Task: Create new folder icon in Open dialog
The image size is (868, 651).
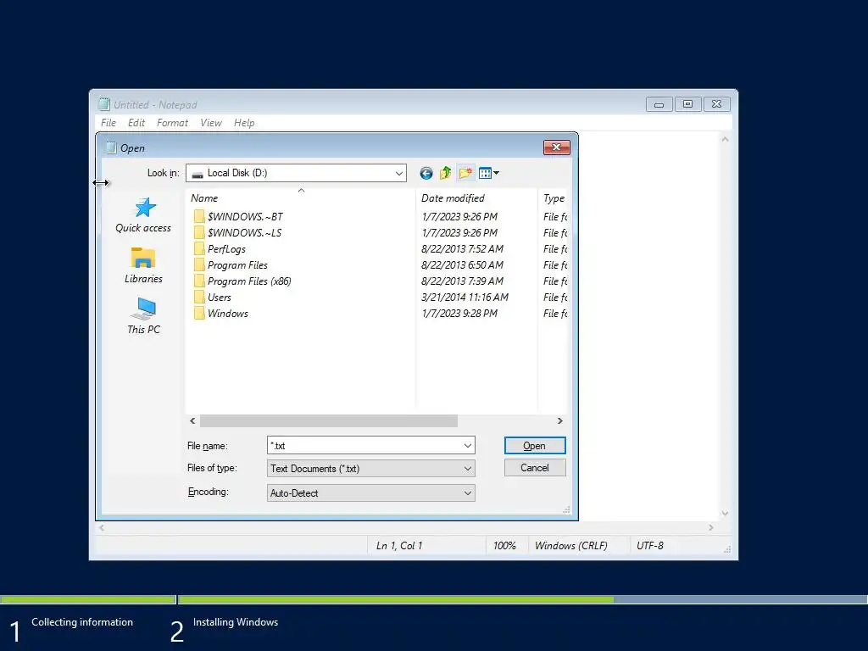Action: click(465, 173)
